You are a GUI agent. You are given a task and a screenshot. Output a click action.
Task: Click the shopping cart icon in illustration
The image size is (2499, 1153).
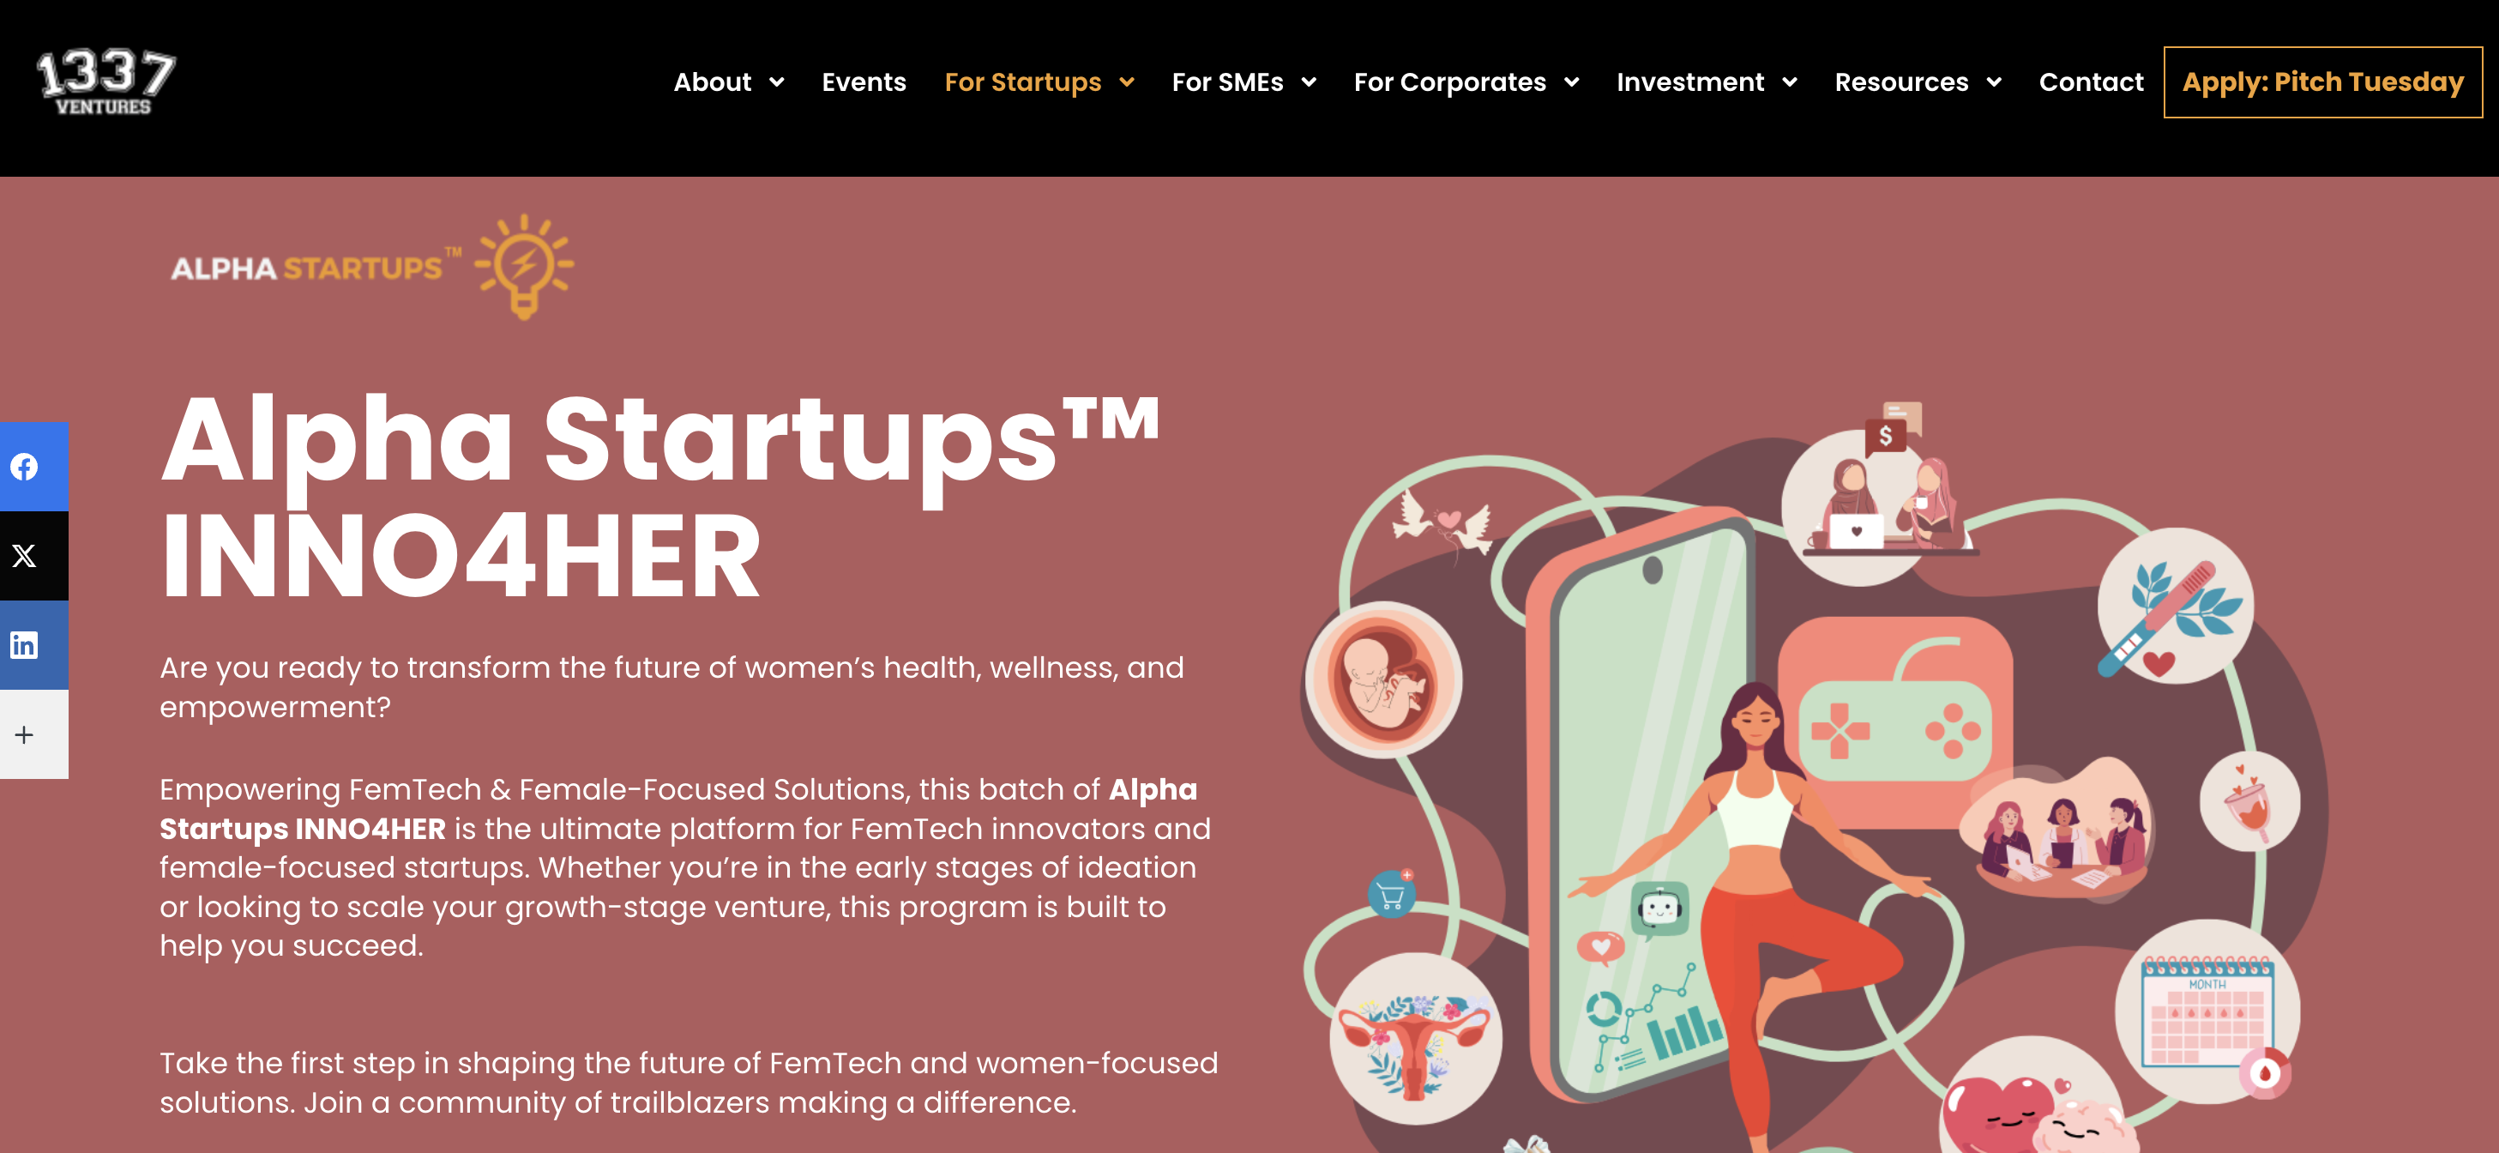(x=1391, y=895)
